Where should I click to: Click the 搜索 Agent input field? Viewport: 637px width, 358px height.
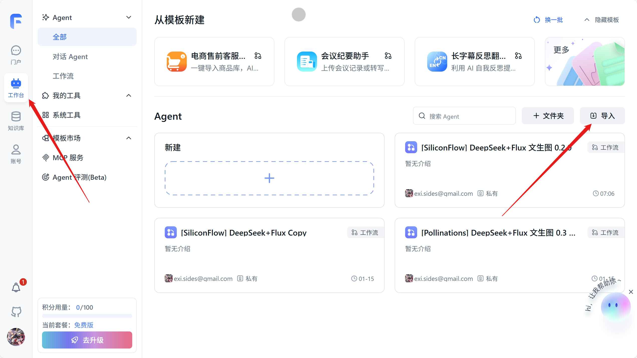[464, 116]
